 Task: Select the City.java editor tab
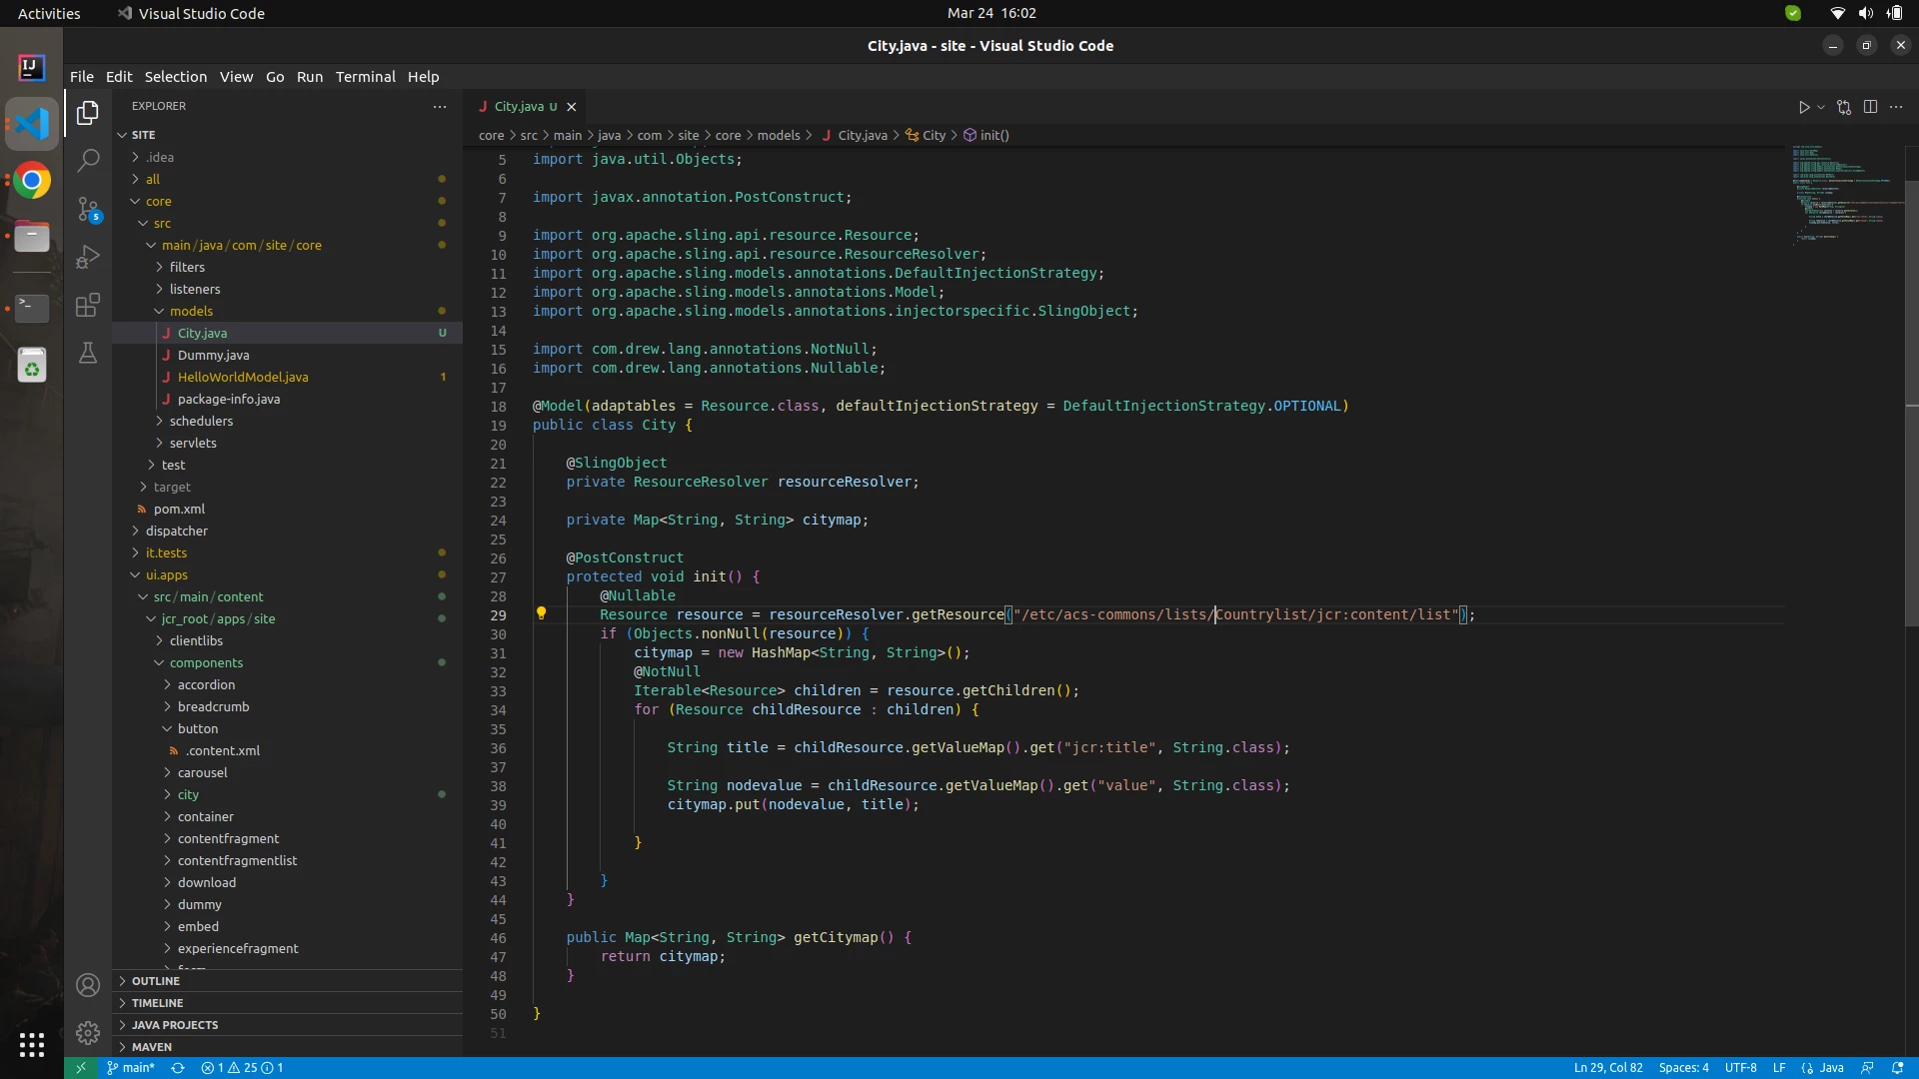(519, 107)
